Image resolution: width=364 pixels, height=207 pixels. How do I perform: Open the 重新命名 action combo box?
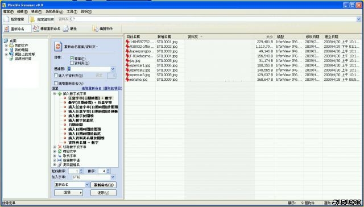click(72, 185)
